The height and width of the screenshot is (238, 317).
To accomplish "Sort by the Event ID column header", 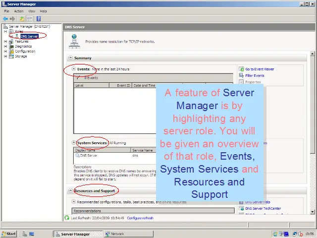I will (121, 85).
